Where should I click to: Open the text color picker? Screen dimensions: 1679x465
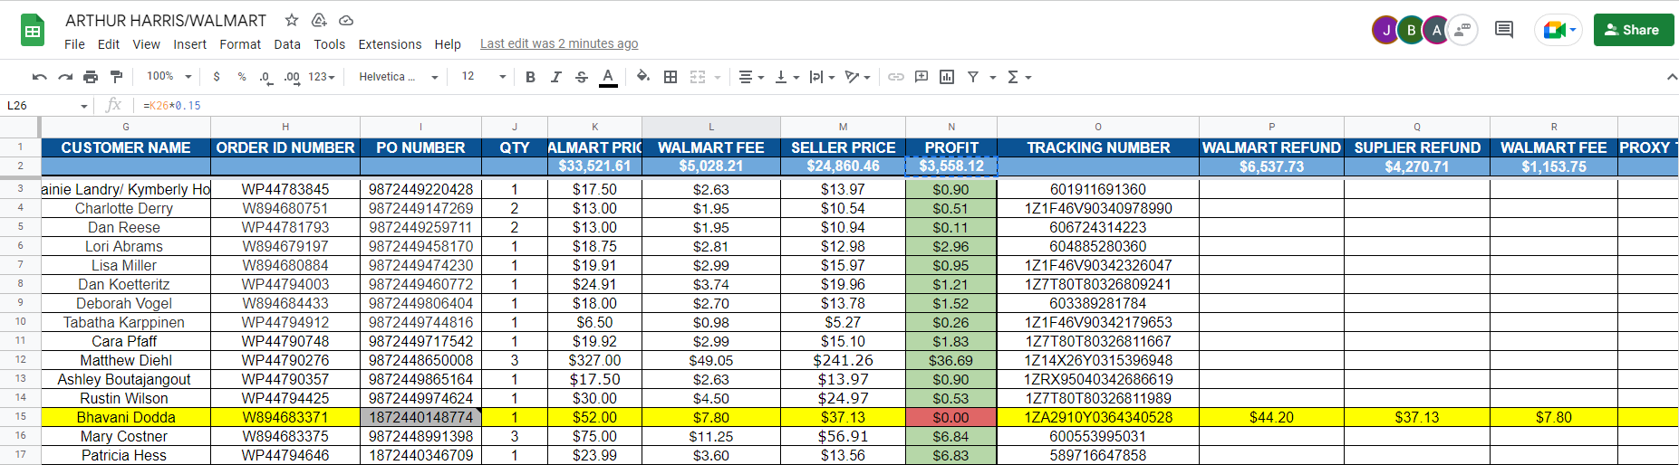click(608, 77)
